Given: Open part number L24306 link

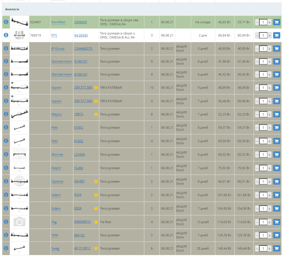Looking at the screenshot, I should click(79, 155).
